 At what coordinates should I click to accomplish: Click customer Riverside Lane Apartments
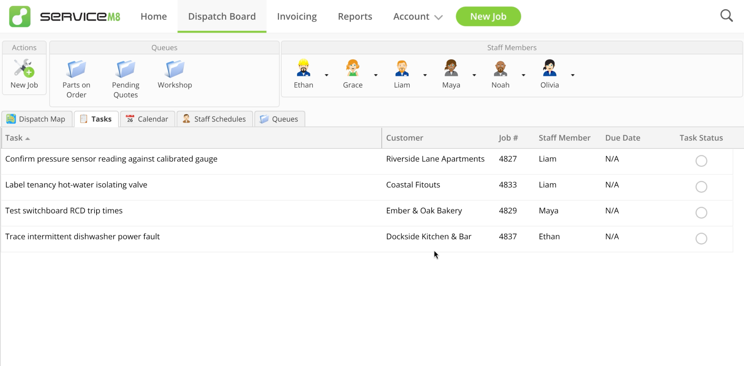pos(435,159)
